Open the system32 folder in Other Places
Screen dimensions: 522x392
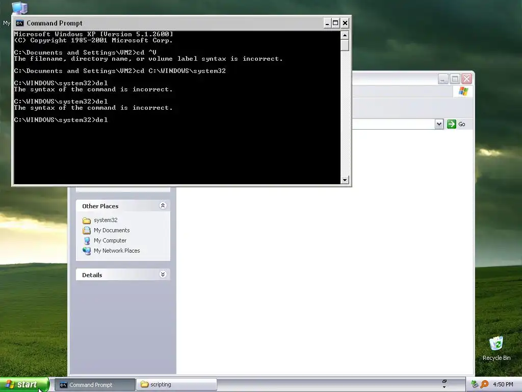click(x=106, y=220)
